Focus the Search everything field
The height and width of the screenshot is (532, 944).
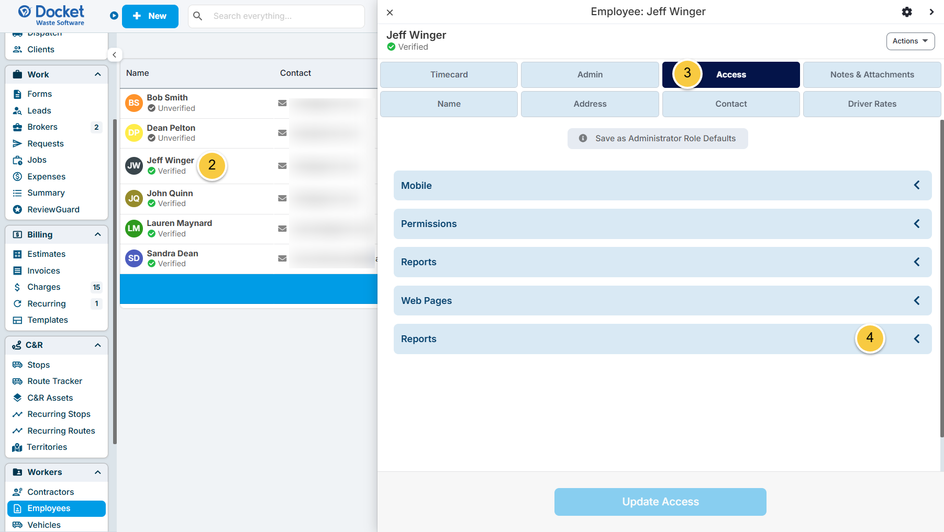pos(276,16)
